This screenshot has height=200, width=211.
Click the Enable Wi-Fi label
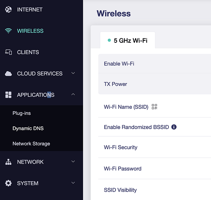(119, 64)
